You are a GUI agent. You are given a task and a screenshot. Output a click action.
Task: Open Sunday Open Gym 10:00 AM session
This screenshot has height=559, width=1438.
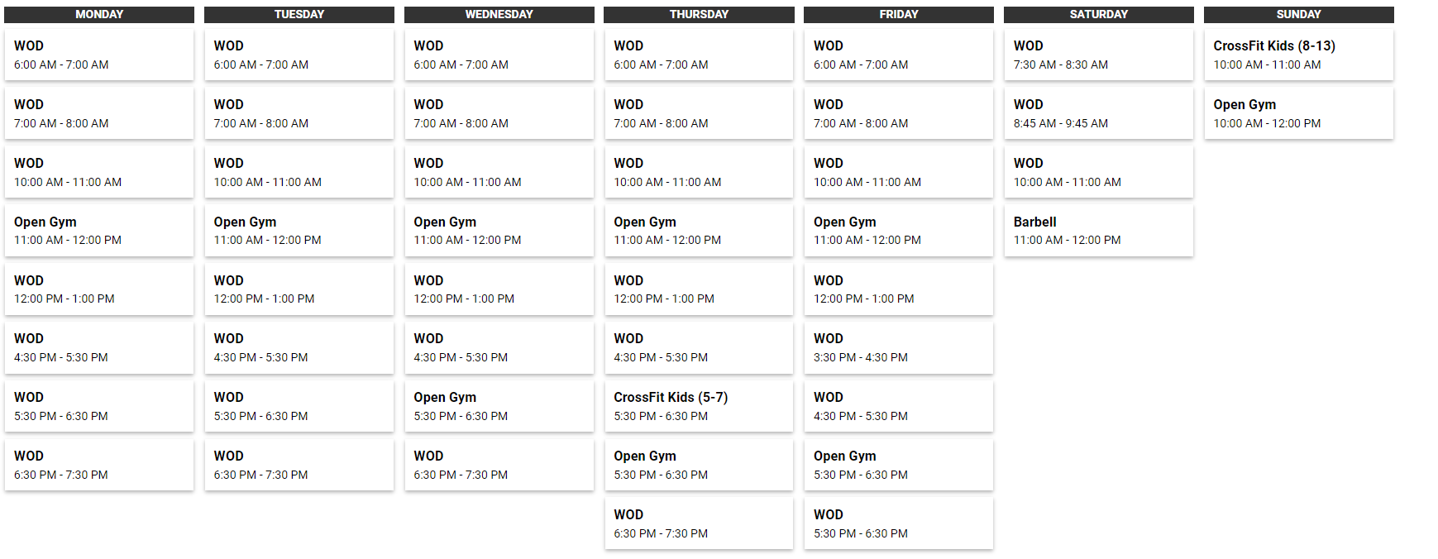[x=1298, y=113]
